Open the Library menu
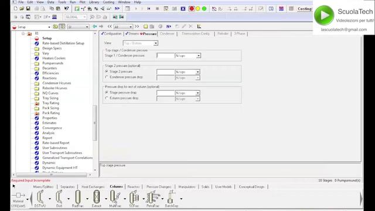The image size is (375, 211). [x=94, y=2]
